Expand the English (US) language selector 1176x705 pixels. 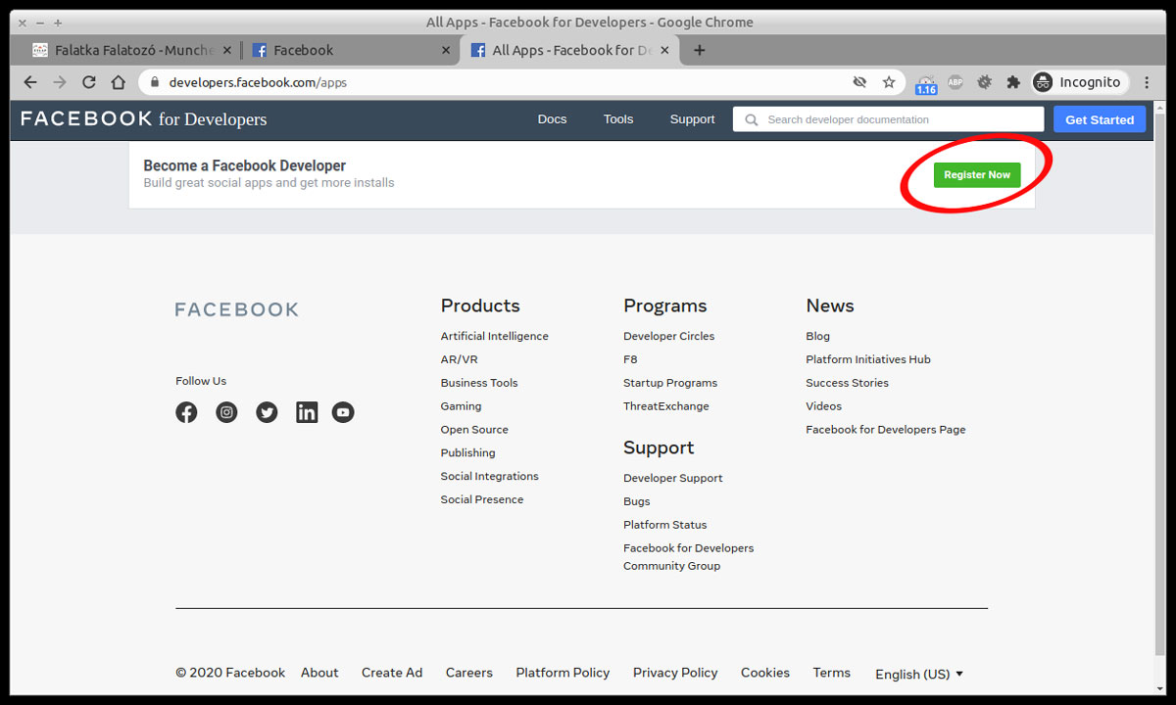918,674
